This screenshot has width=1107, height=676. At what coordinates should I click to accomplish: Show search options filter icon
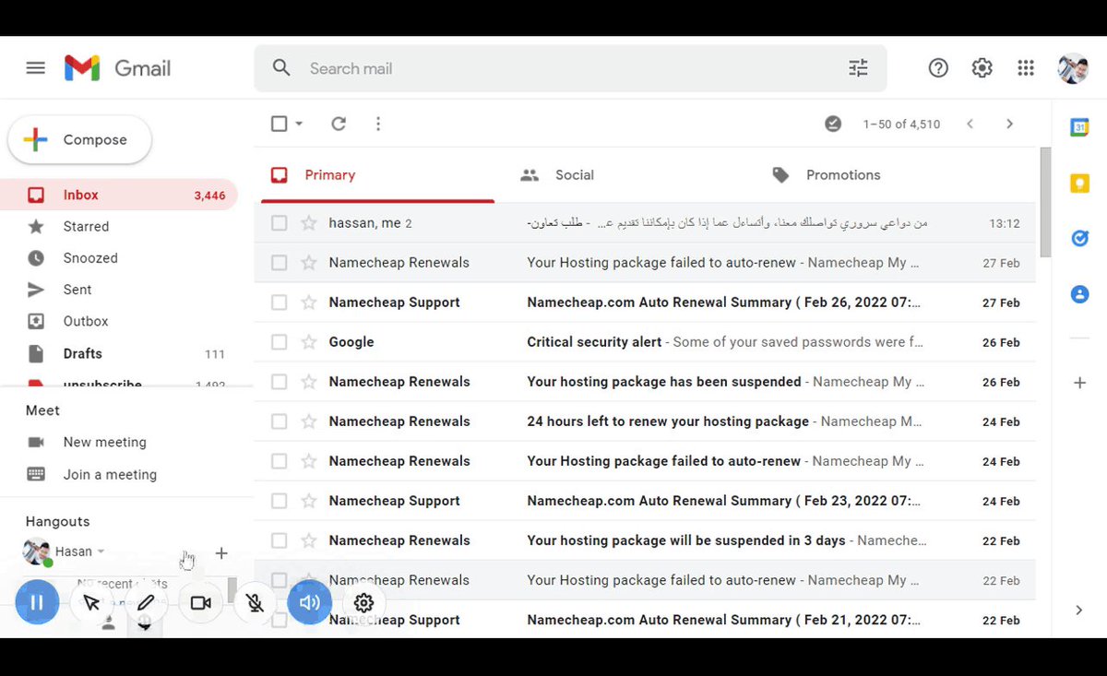(x=858, y=68)
